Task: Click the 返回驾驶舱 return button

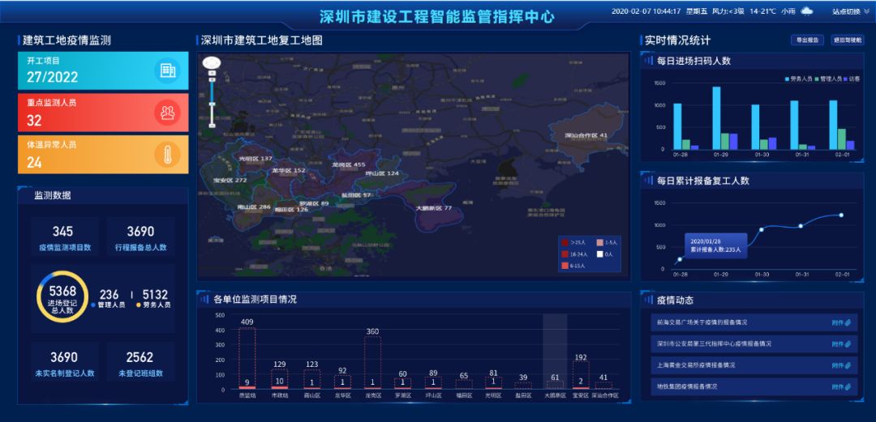Action: coord(846,40)
